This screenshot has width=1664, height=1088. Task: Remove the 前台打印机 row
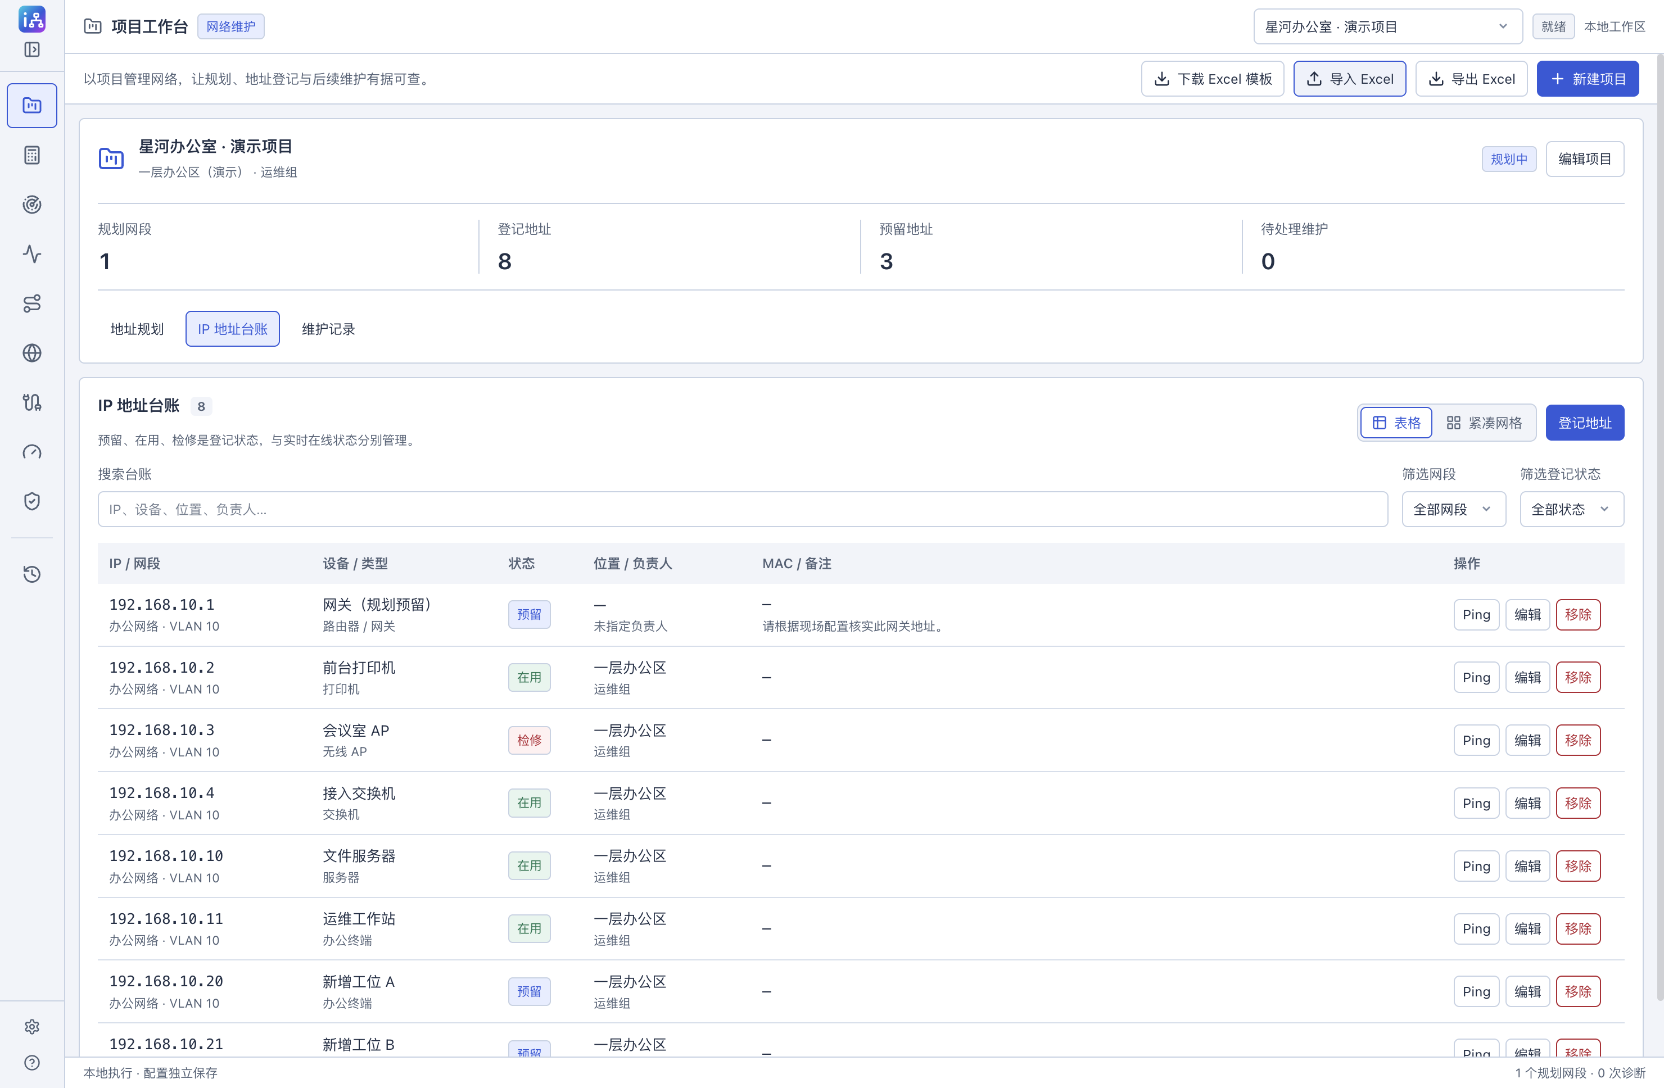pyautogui.click(x=1578, y=678)
